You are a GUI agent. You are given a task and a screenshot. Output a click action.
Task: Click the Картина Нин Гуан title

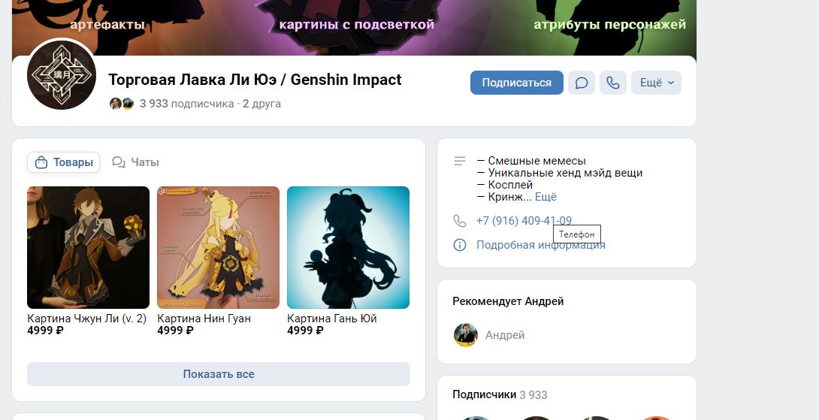point(204,318)
